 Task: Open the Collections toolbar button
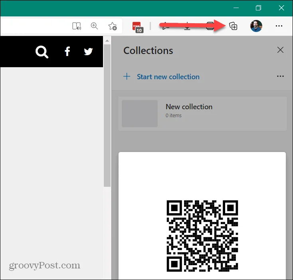[233, 26]
